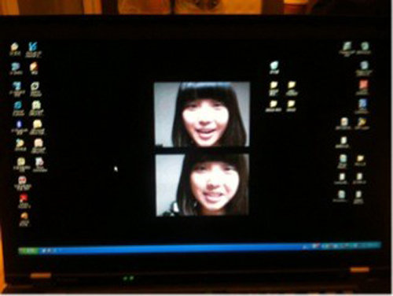Select the blue document icon below salmon-red icon
Image resolution: width=393 pixels, height=296 pixels.
coord(362,104)
